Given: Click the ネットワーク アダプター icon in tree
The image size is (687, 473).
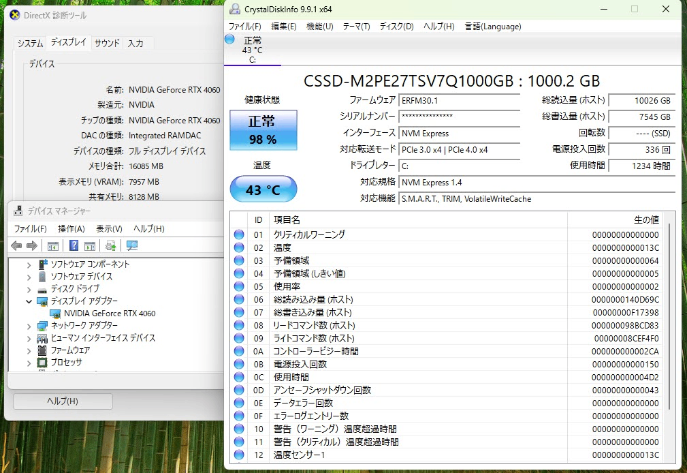Looking at the screenshot, I should (42, 326).
